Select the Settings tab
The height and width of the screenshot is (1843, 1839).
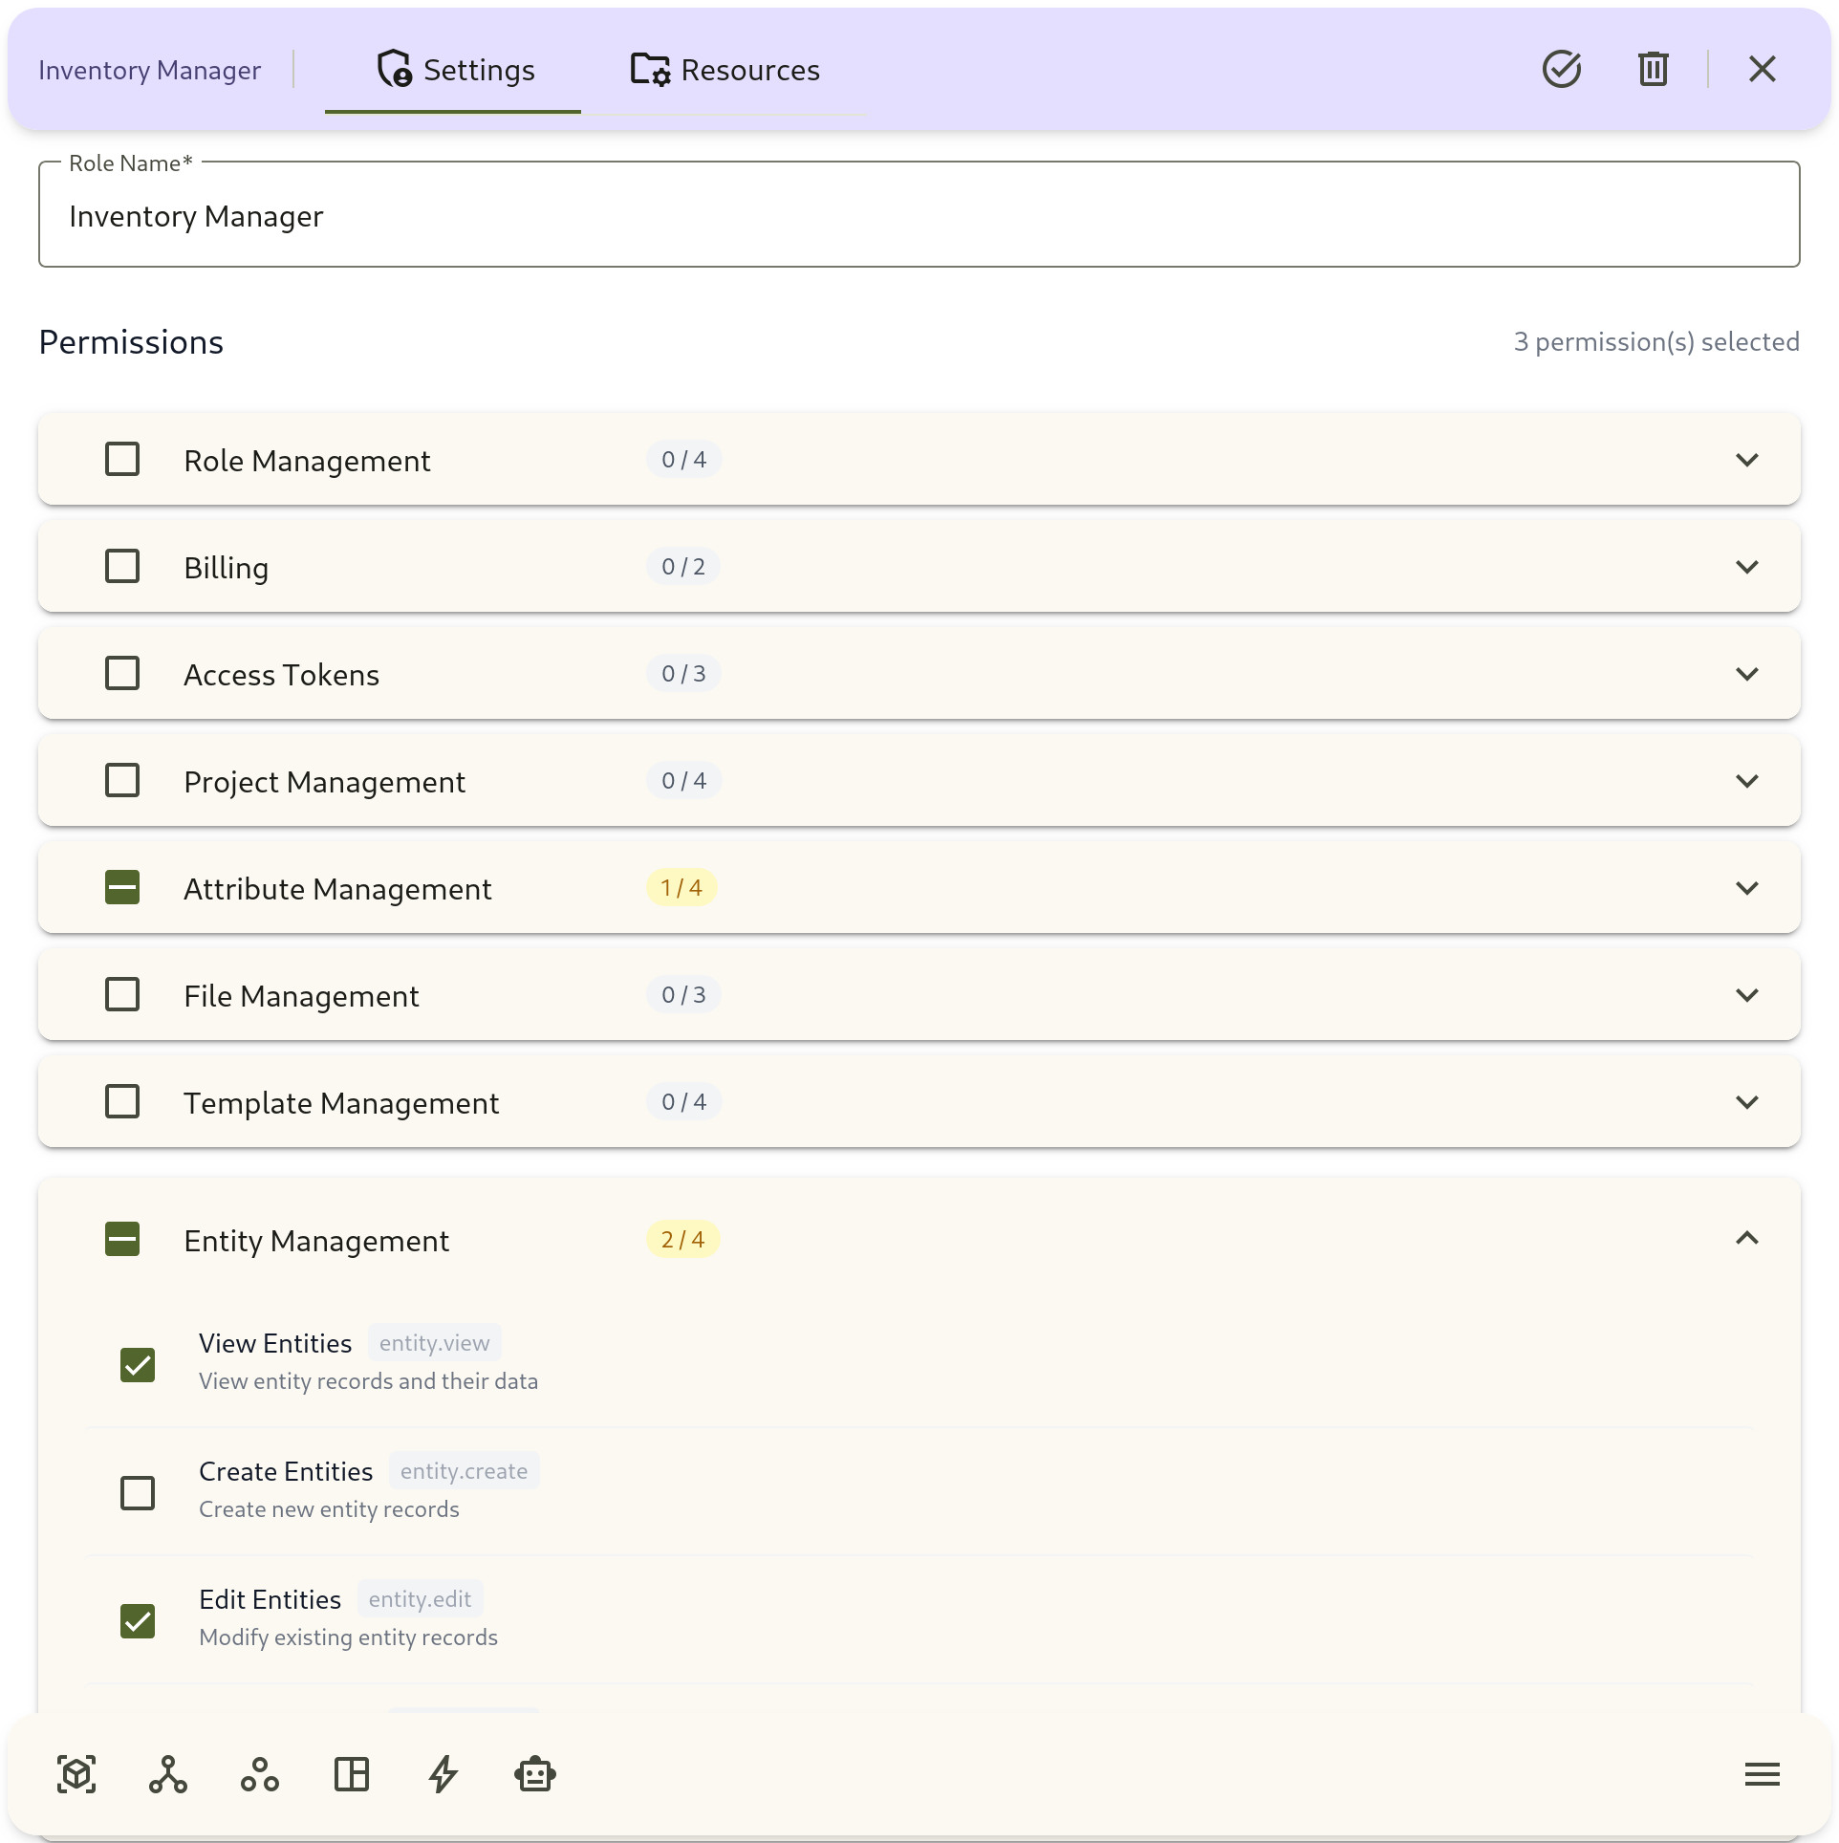pos(453,69)
